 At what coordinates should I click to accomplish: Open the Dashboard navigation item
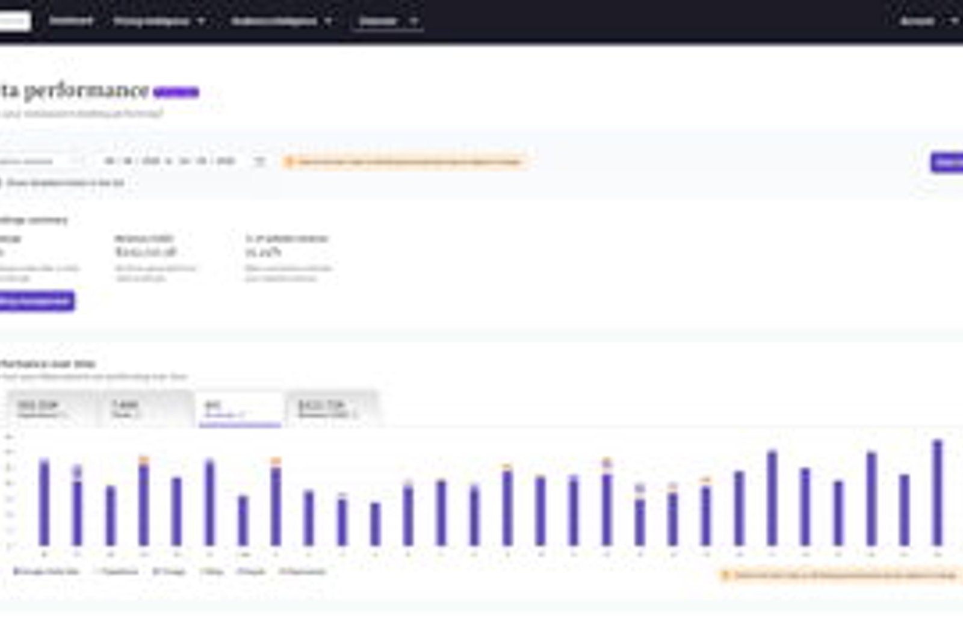[x=71, y=21]
